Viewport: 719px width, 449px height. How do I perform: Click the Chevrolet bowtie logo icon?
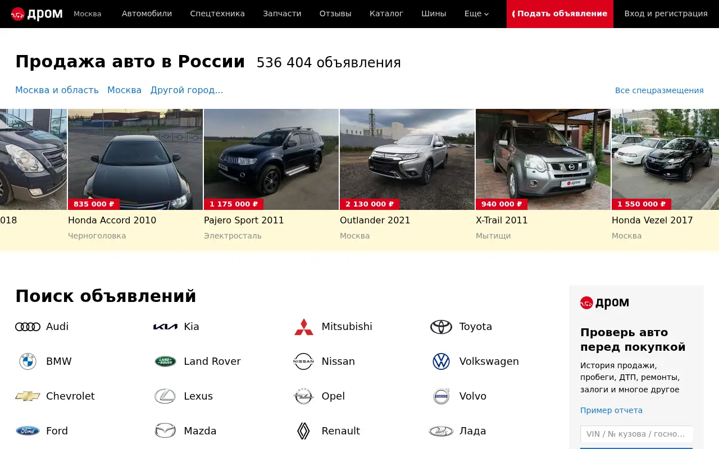(28, 396)
